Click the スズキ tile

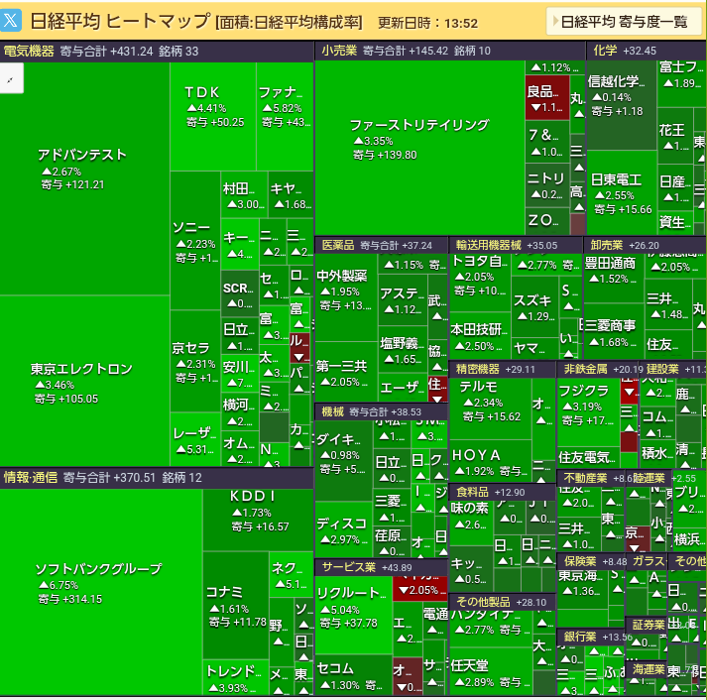click(x=534, y=306)
